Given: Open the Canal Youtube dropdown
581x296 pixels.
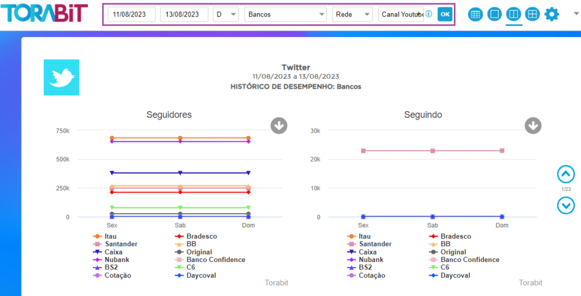Looking at the screenshot, I should click(x=401, y=14).
